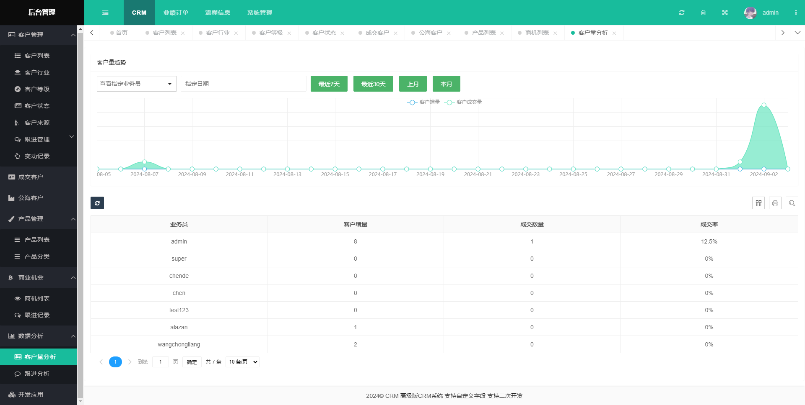
Task: Click the print table icon
Action: pos(775,203)
